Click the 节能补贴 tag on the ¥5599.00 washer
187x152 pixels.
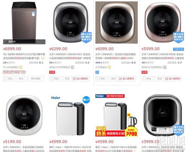tap(178, 49)
